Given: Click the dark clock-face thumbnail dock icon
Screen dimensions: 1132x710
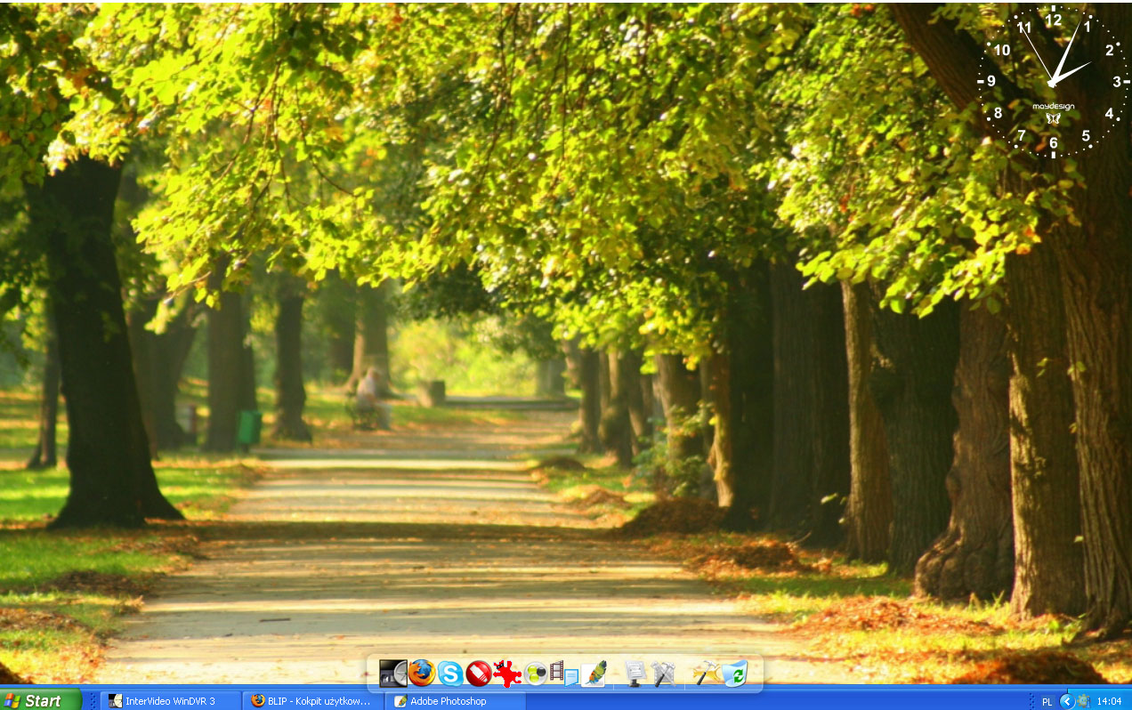Looking at the screenshot, I should tap(392, 674).
